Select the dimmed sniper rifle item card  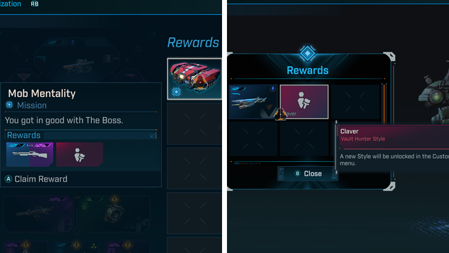pyautogui.click(x=38, y=214)
